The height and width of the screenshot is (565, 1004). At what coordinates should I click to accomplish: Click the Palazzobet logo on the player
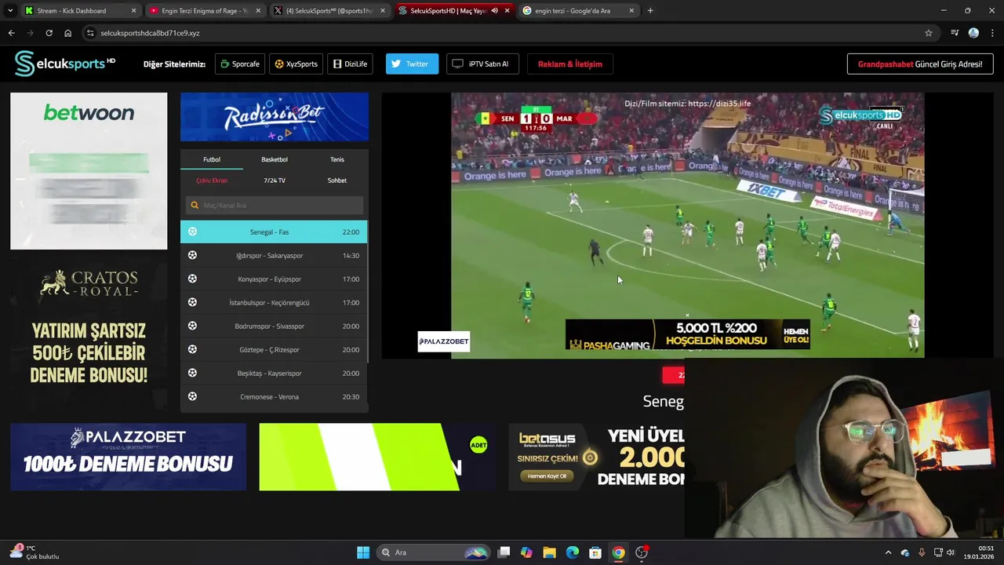click(443, 341)
